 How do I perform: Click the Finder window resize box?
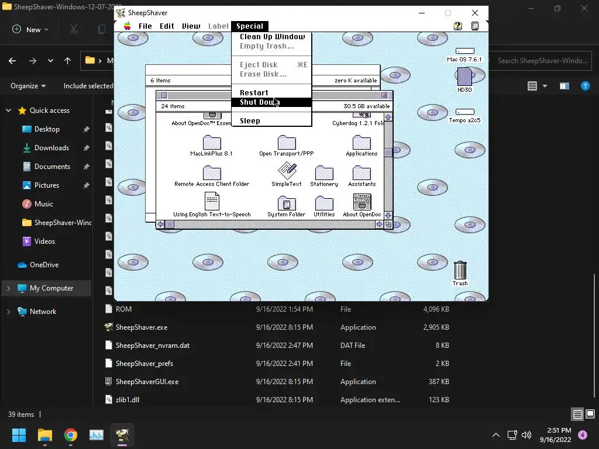388,224
